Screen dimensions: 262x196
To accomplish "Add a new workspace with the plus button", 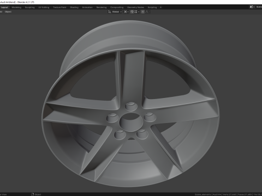I will tap(160, 8).
